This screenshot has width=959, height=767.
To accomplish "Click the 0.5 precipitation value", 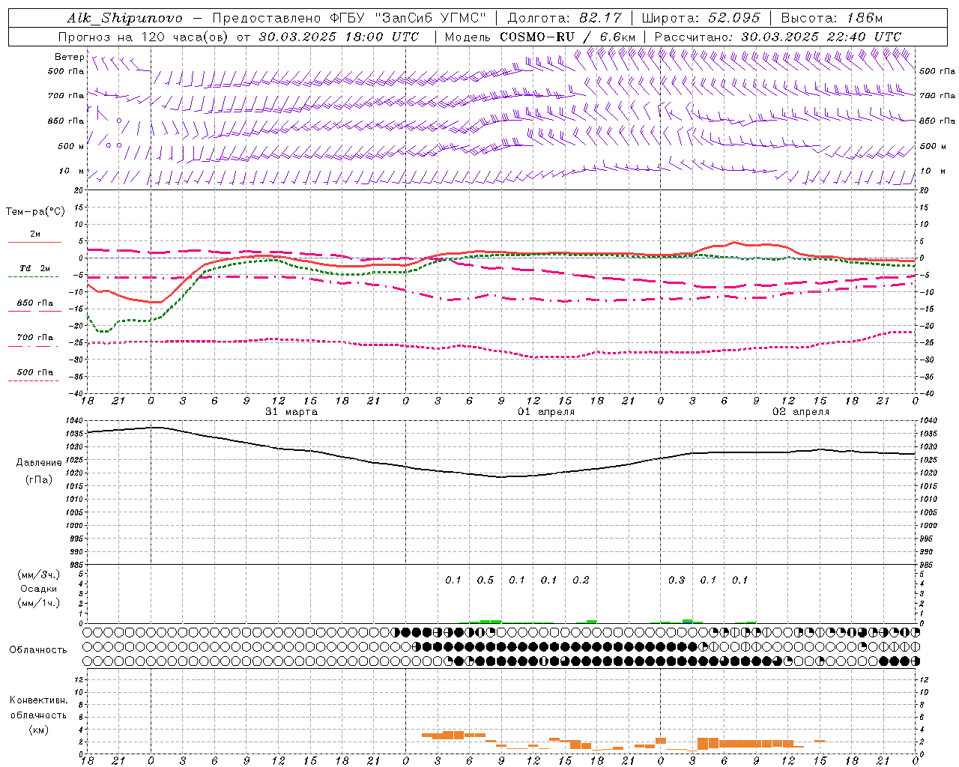I will (485, 580).
